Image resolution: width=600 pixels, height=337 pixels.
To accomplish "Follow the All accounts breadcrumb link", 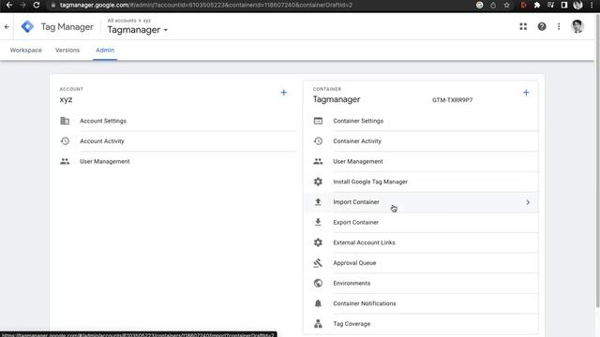I will [x=122, y=21].
